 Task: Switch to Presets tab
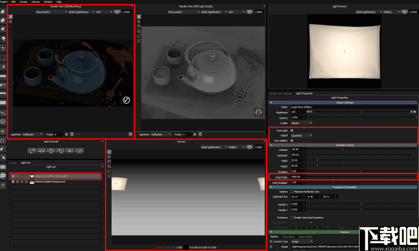point(13,163)
